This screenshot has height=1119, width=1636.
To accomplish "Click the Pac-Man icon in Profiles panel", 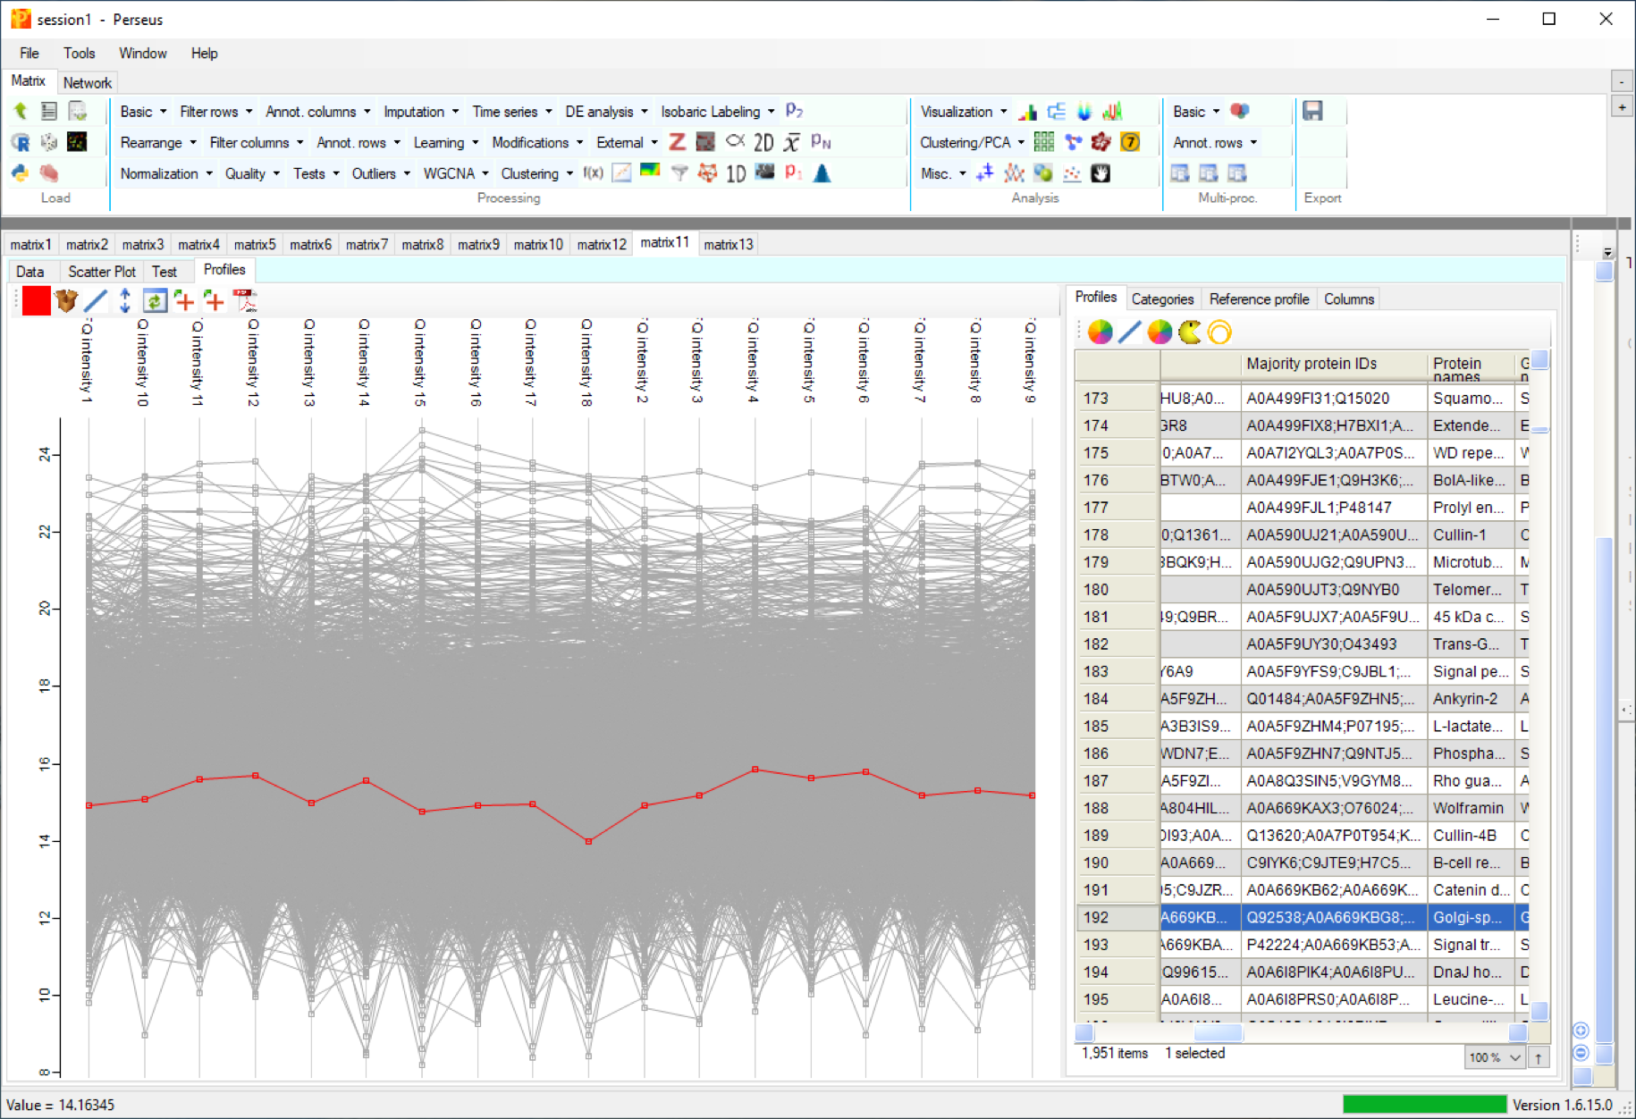I will 1189,332.
